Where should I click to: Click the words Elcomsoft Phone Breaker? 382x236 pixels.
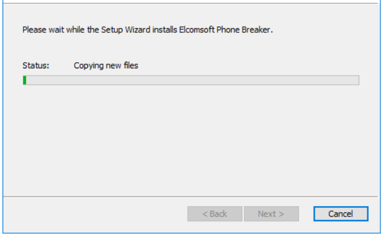(x=224, y=30)
